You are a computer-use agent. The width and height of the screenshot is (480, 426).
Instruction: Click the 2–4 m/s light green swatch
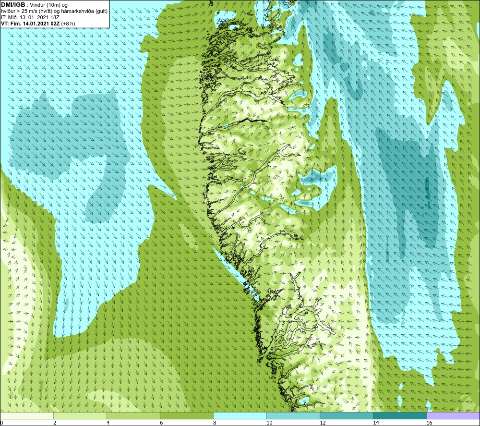tap(80, 415)
